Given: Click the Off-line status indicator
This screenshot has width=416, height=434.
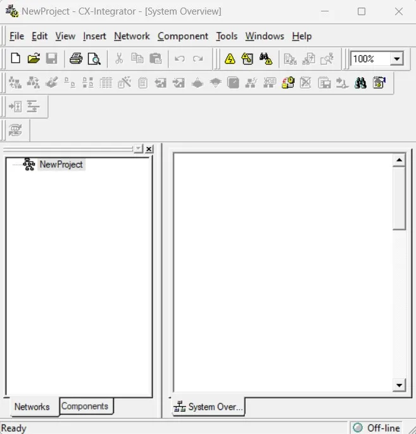Looking at the screenshot, I should (377, 428).
